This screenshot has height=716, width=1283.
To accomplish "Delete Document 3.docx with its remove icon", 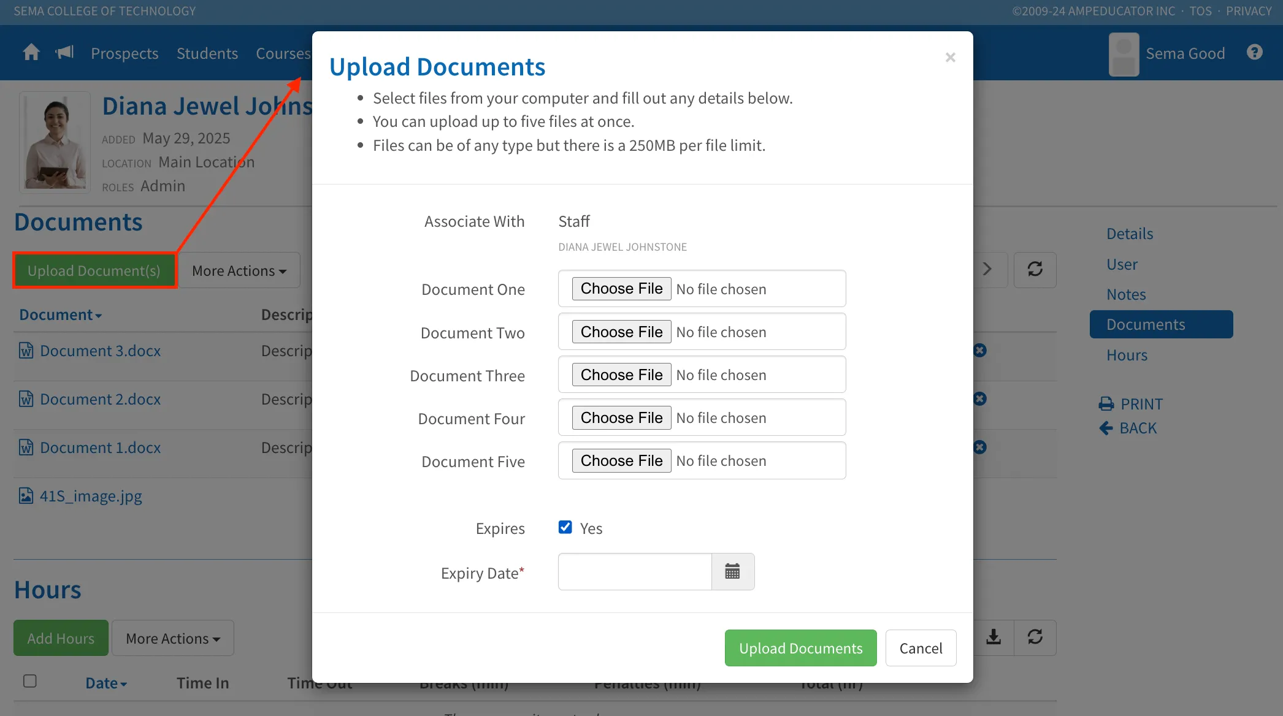I will 980,350.
